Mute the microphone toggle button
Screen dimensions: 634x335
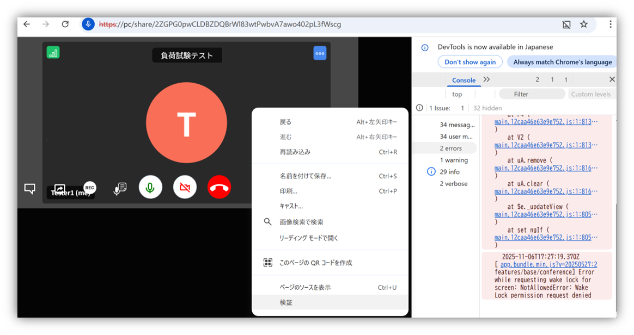pyautogui.click(x=150, y=188)
